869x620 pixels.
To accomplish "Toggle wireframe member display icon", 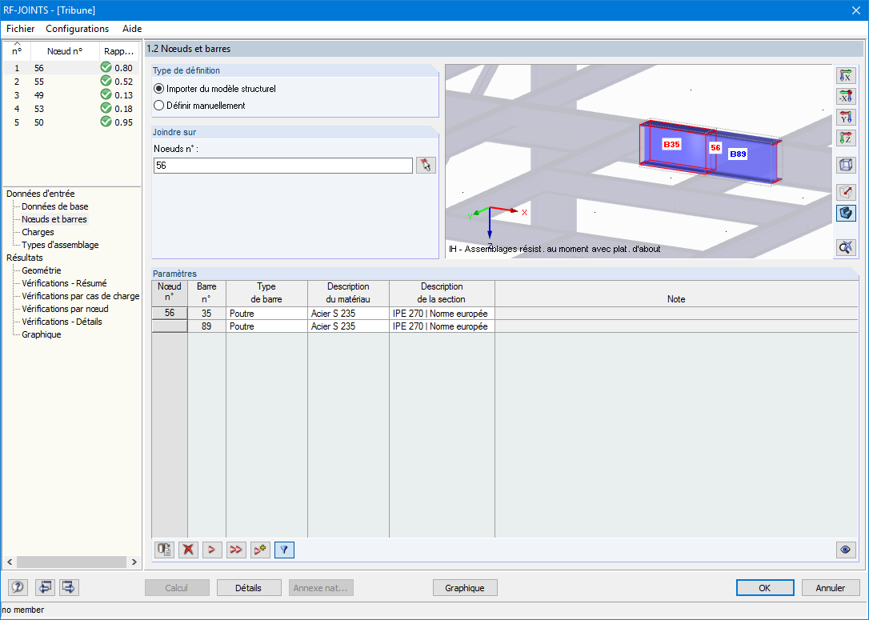I will [x=845, y=192].
